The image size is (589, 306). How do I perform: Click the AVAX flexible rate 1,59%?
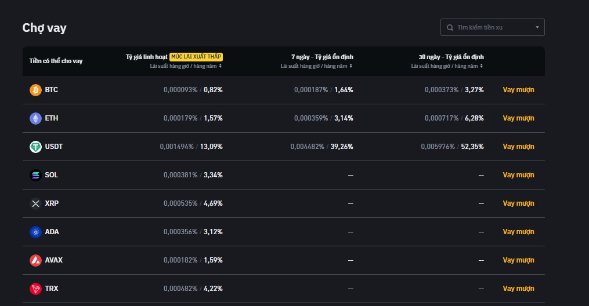pyautogui.click(x=213, y=260)
